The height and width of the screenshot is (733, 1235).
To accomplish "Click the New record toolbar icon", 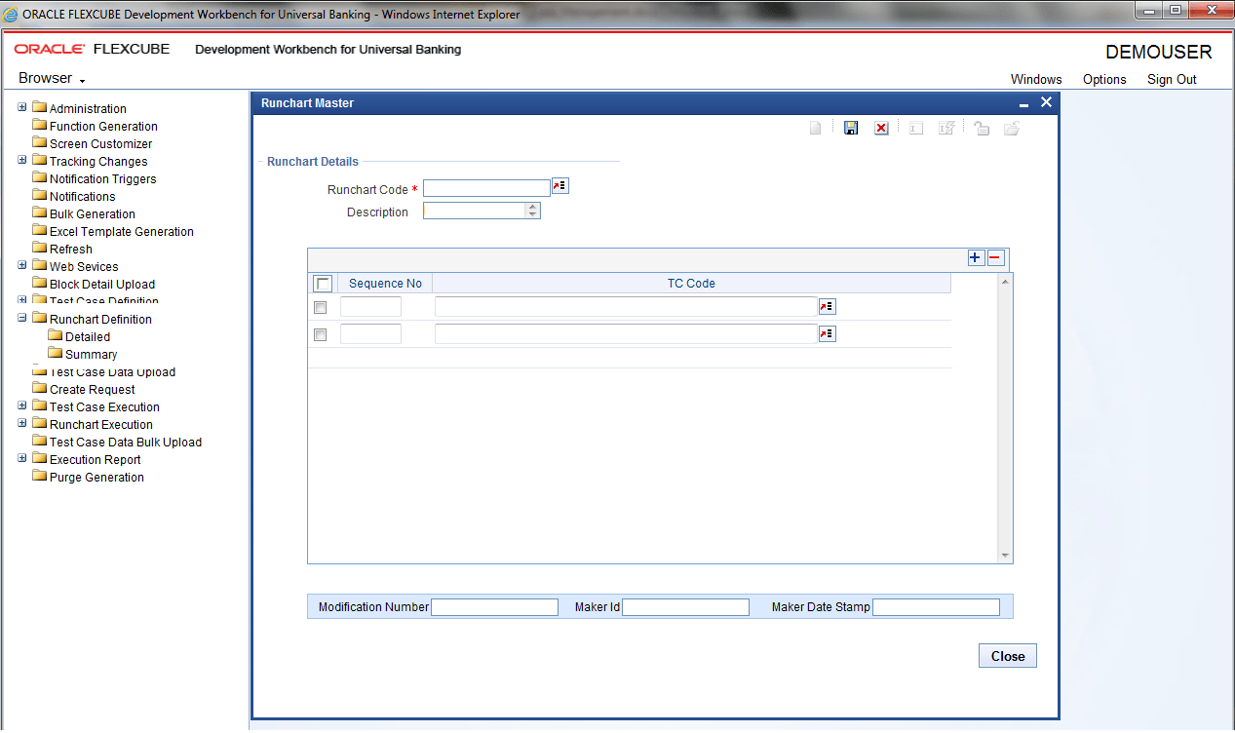I will coord(816,129).
